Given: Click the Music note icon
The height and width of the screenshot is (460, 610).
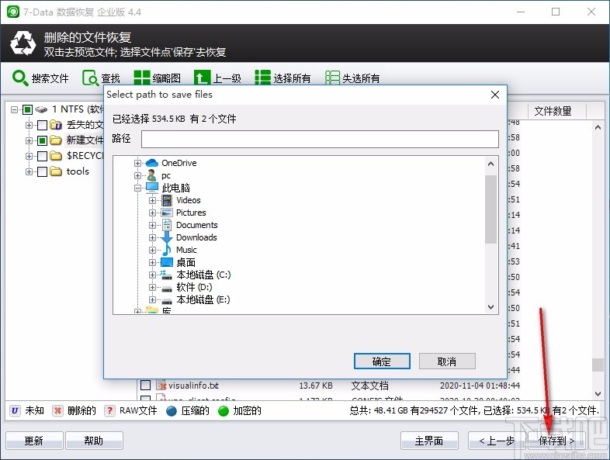Looking at the screenshot, I should click(167, 250).
